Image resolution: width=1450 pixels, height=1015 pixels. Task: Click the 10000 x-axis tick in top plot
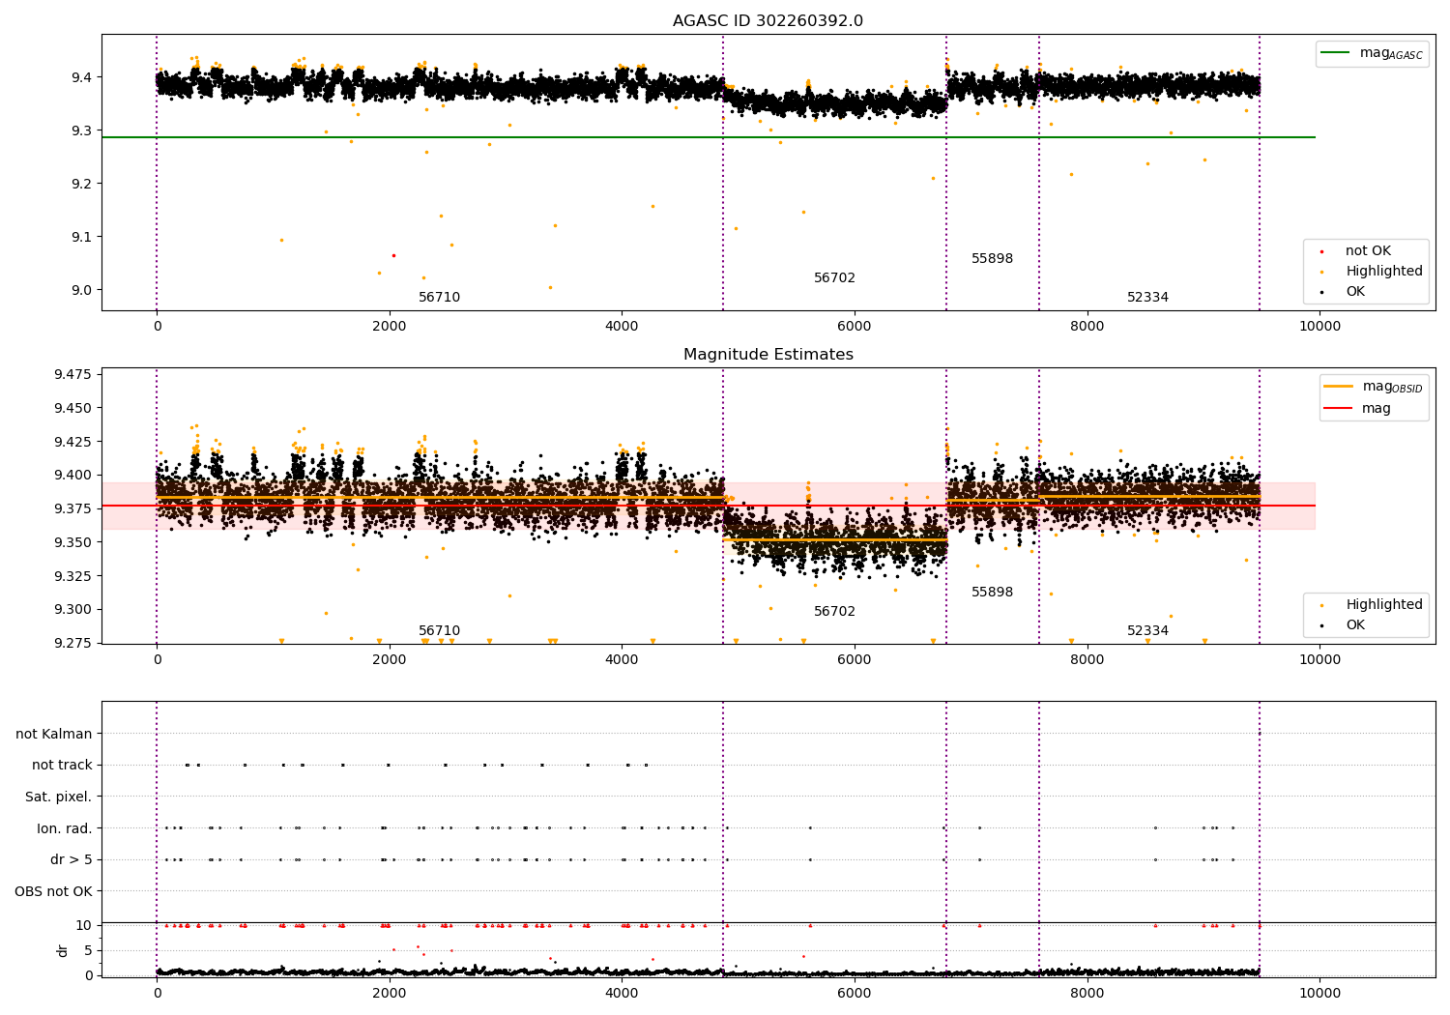[1319, 326]
